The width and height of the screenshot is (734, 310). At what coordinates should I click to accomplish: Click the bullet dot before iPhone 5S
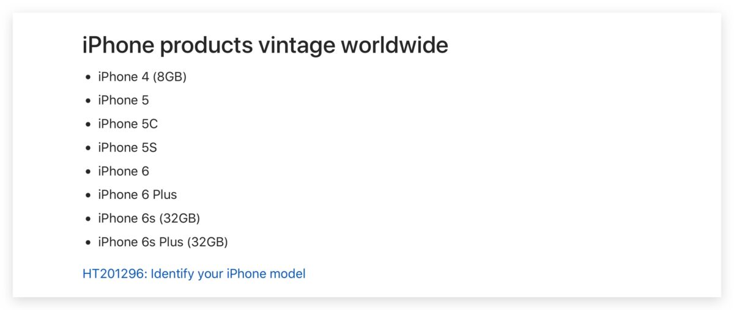point(89,149)
